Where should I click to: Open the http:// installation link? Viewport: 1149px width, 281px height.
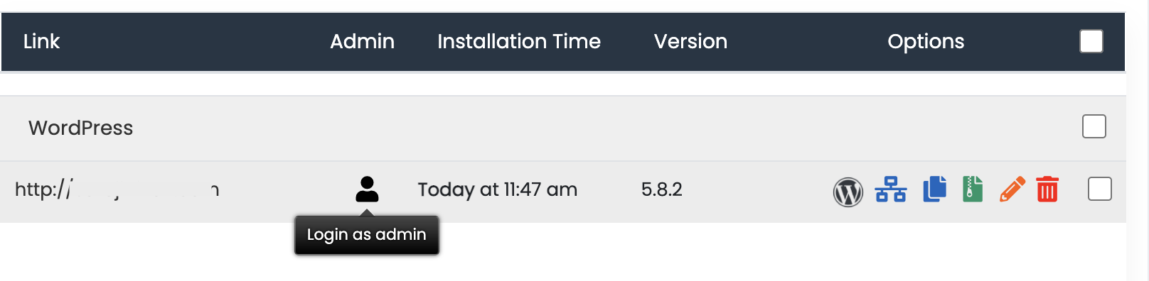[117, 189]
